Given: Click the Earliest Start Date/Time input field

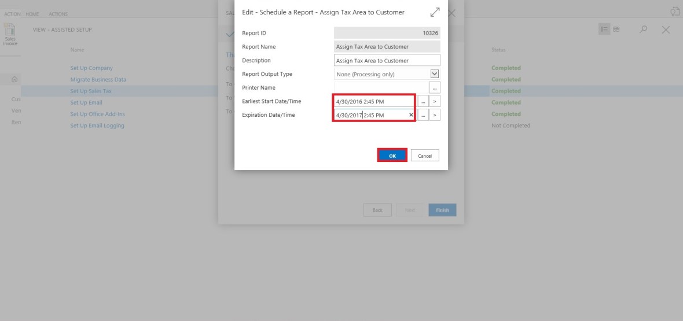Looking at the screenshot, I should [x=374, y=101].
